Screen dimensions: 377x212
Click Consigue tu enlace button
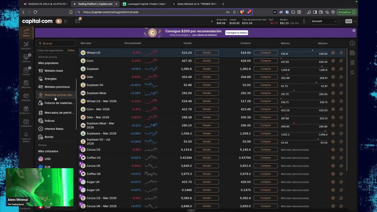click(237, 33)
